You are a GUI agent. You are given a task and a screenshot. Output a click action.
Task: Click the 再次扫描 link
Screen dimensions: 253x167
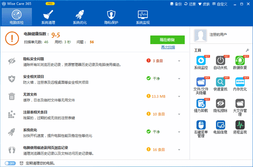pyautogui.click(x=168, y=47)
